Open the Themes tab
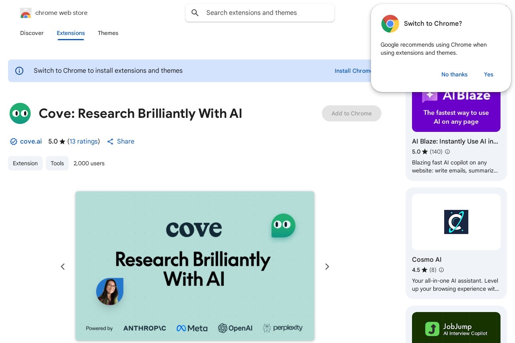The height and width of the screenshot is (343, 515). click(108, 33)
